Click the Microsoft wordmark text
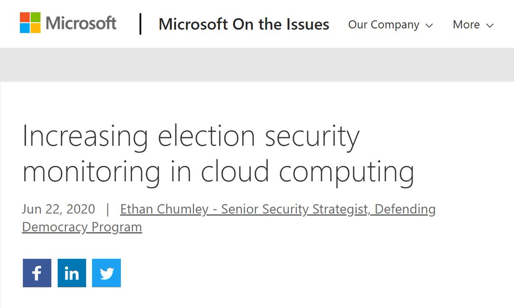Screen dimensions: 514x308 coord(81,23)
